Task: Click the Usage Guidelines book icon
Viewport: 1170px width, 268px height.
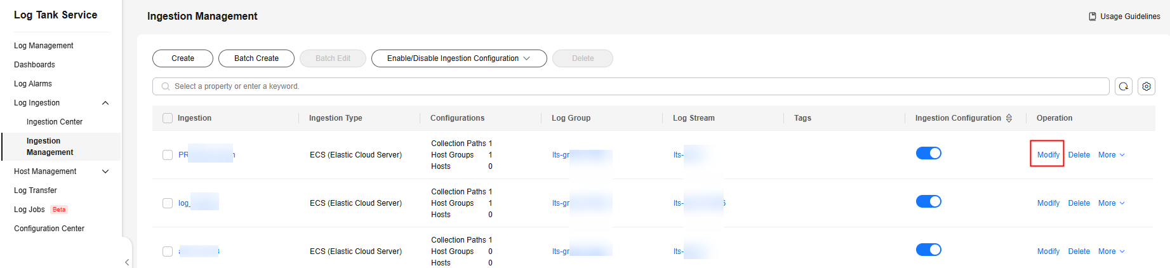Action: (x=1092, y=17)
